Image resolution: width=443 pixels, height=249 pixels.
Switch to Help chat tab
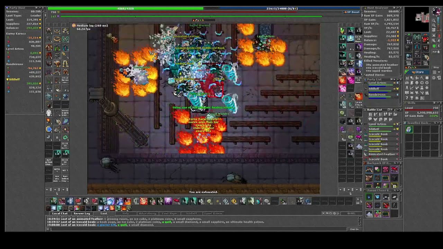[125, 213]
